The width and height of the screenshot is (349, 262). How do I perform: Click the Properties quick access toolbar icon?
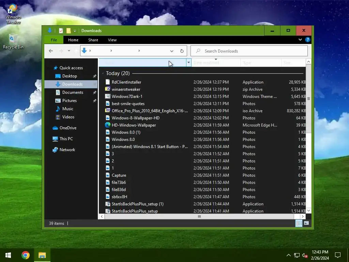pos(61,31)
